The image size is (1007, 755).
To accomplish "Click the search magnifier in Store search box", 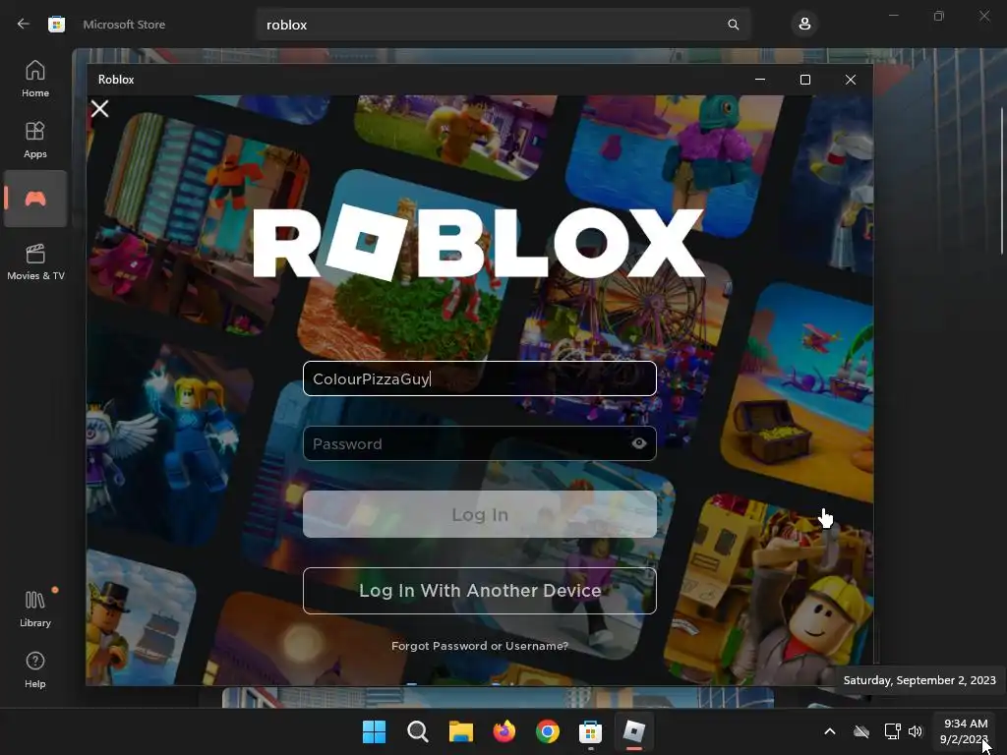I will point(733,25).
